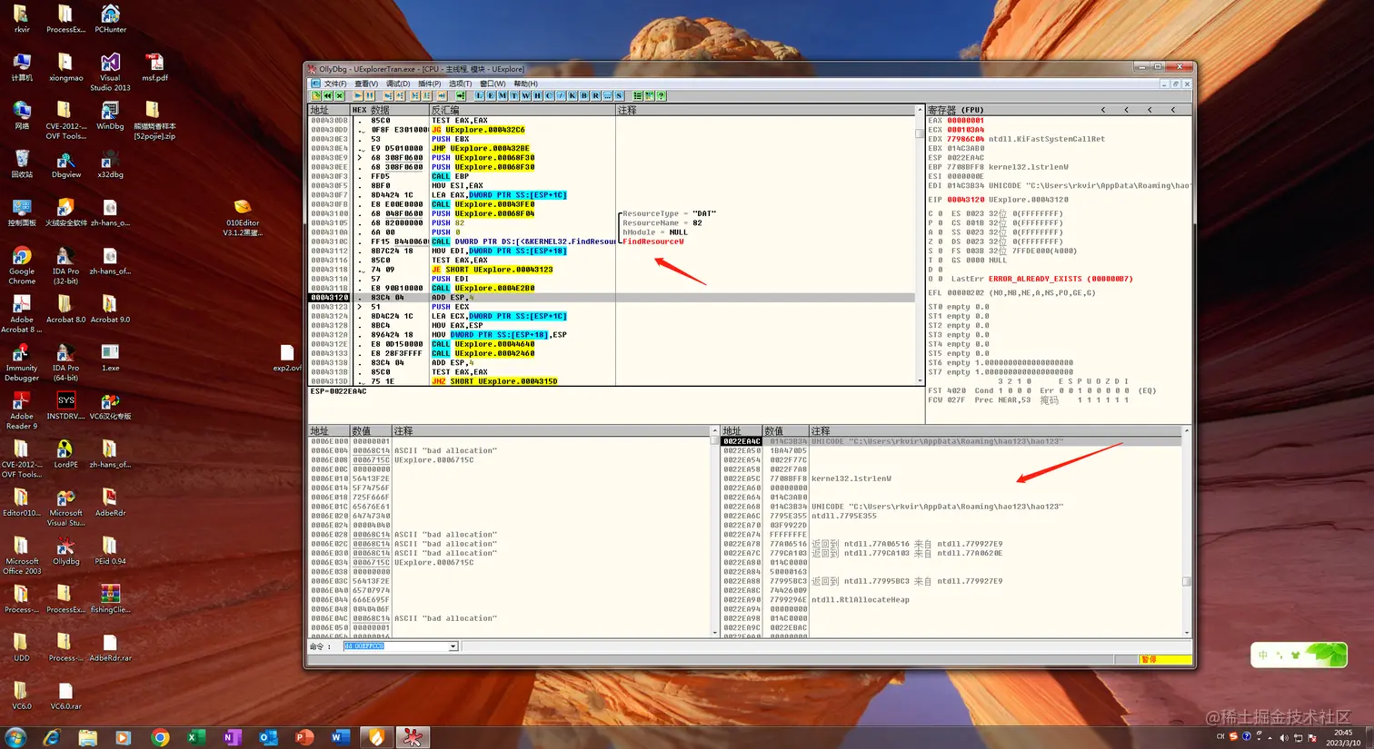Click the Pause execution toolbar icon

(370, 95)
